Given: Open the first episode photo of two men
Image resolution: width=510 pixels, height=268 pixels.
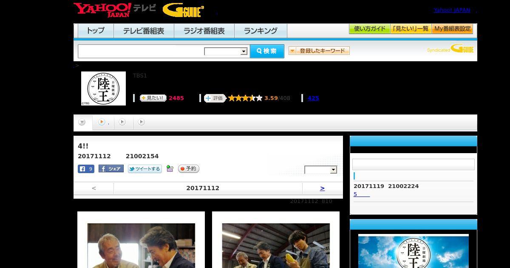Looking at the screenshot, I should [x=141, y=245].
